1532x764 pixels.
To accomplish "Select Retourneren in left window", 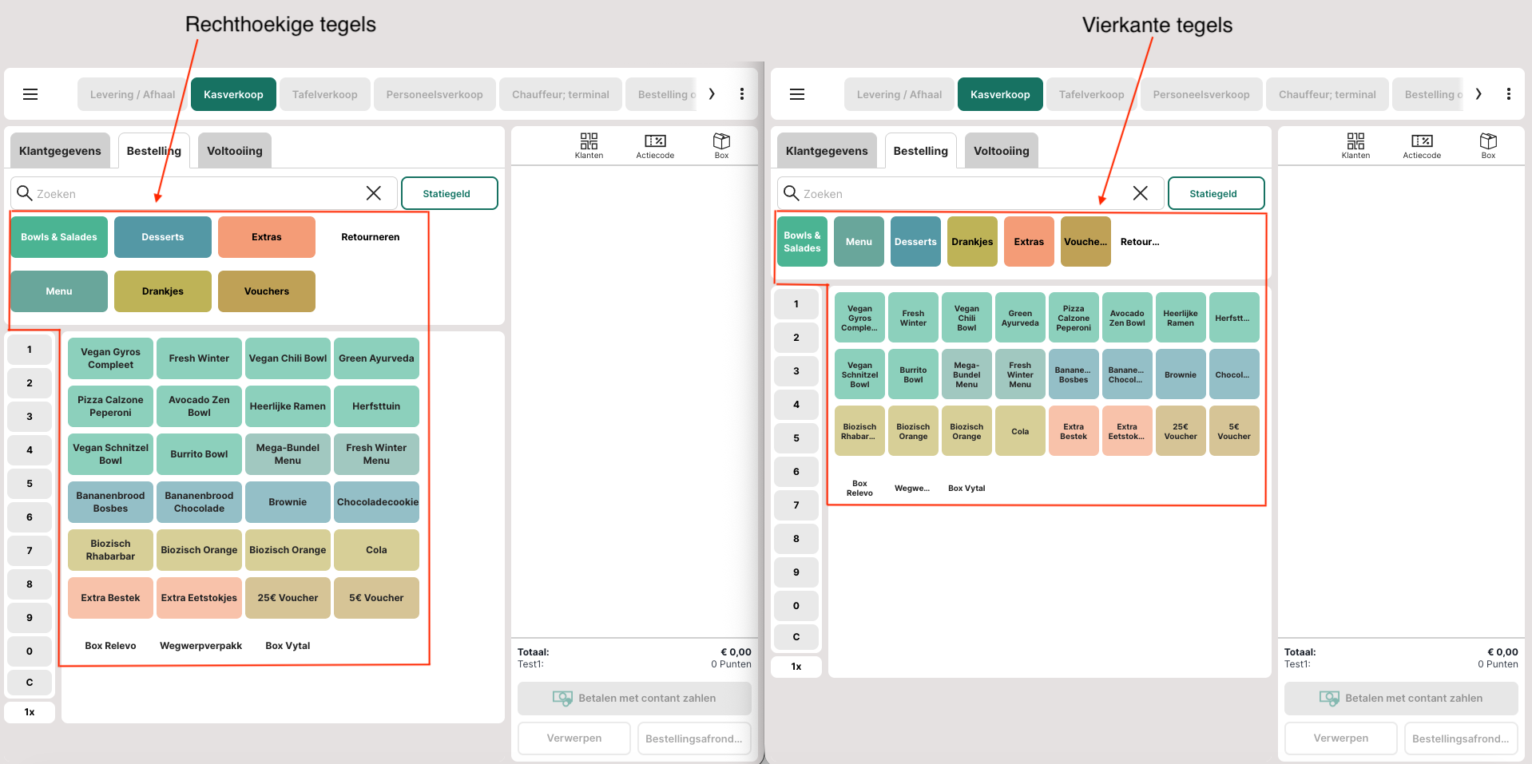I will [x=371, y=237].
